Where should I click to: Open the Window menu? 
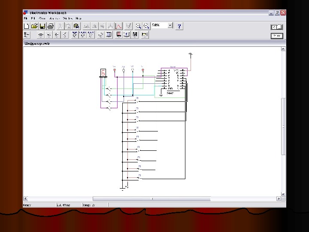pyautogui.click(x=67, y=18)
